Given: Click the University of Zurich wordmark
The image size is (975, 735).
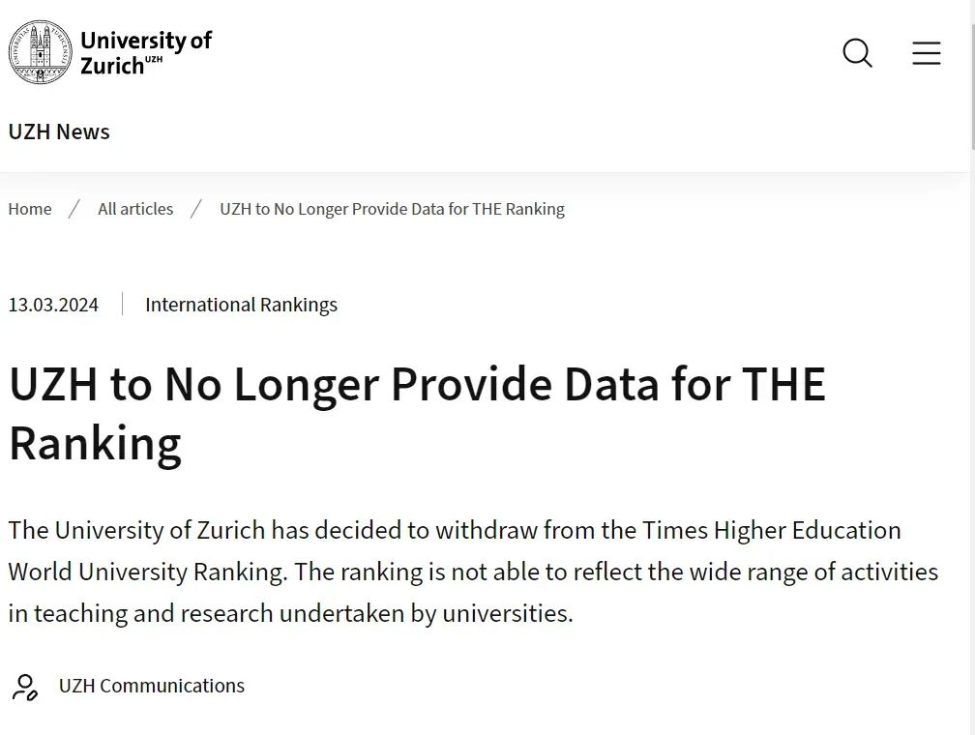Looking at the screenshot, I should coord(146,53).
